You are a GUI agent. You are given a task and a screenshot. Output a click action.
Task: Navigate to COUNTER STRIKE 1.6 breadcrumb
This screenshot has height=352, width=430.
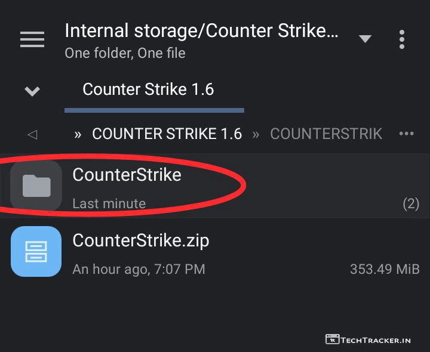coord(167,134)
